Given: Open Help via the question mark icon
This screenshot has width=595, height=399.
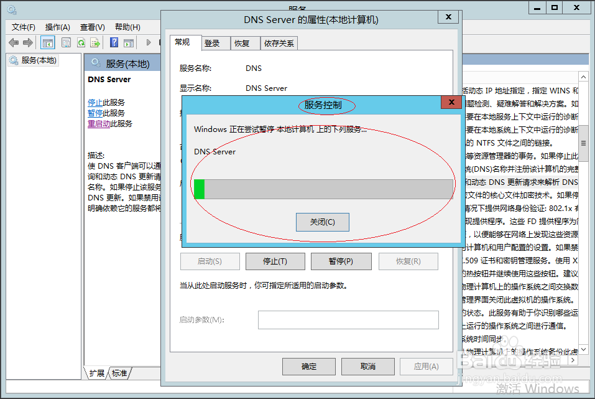Looking at the screenshot, I should 113,42.
